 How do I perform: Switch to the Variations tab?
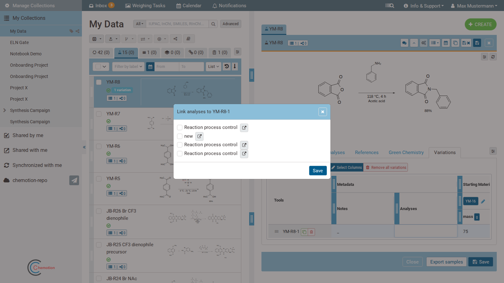click(445, 153)
